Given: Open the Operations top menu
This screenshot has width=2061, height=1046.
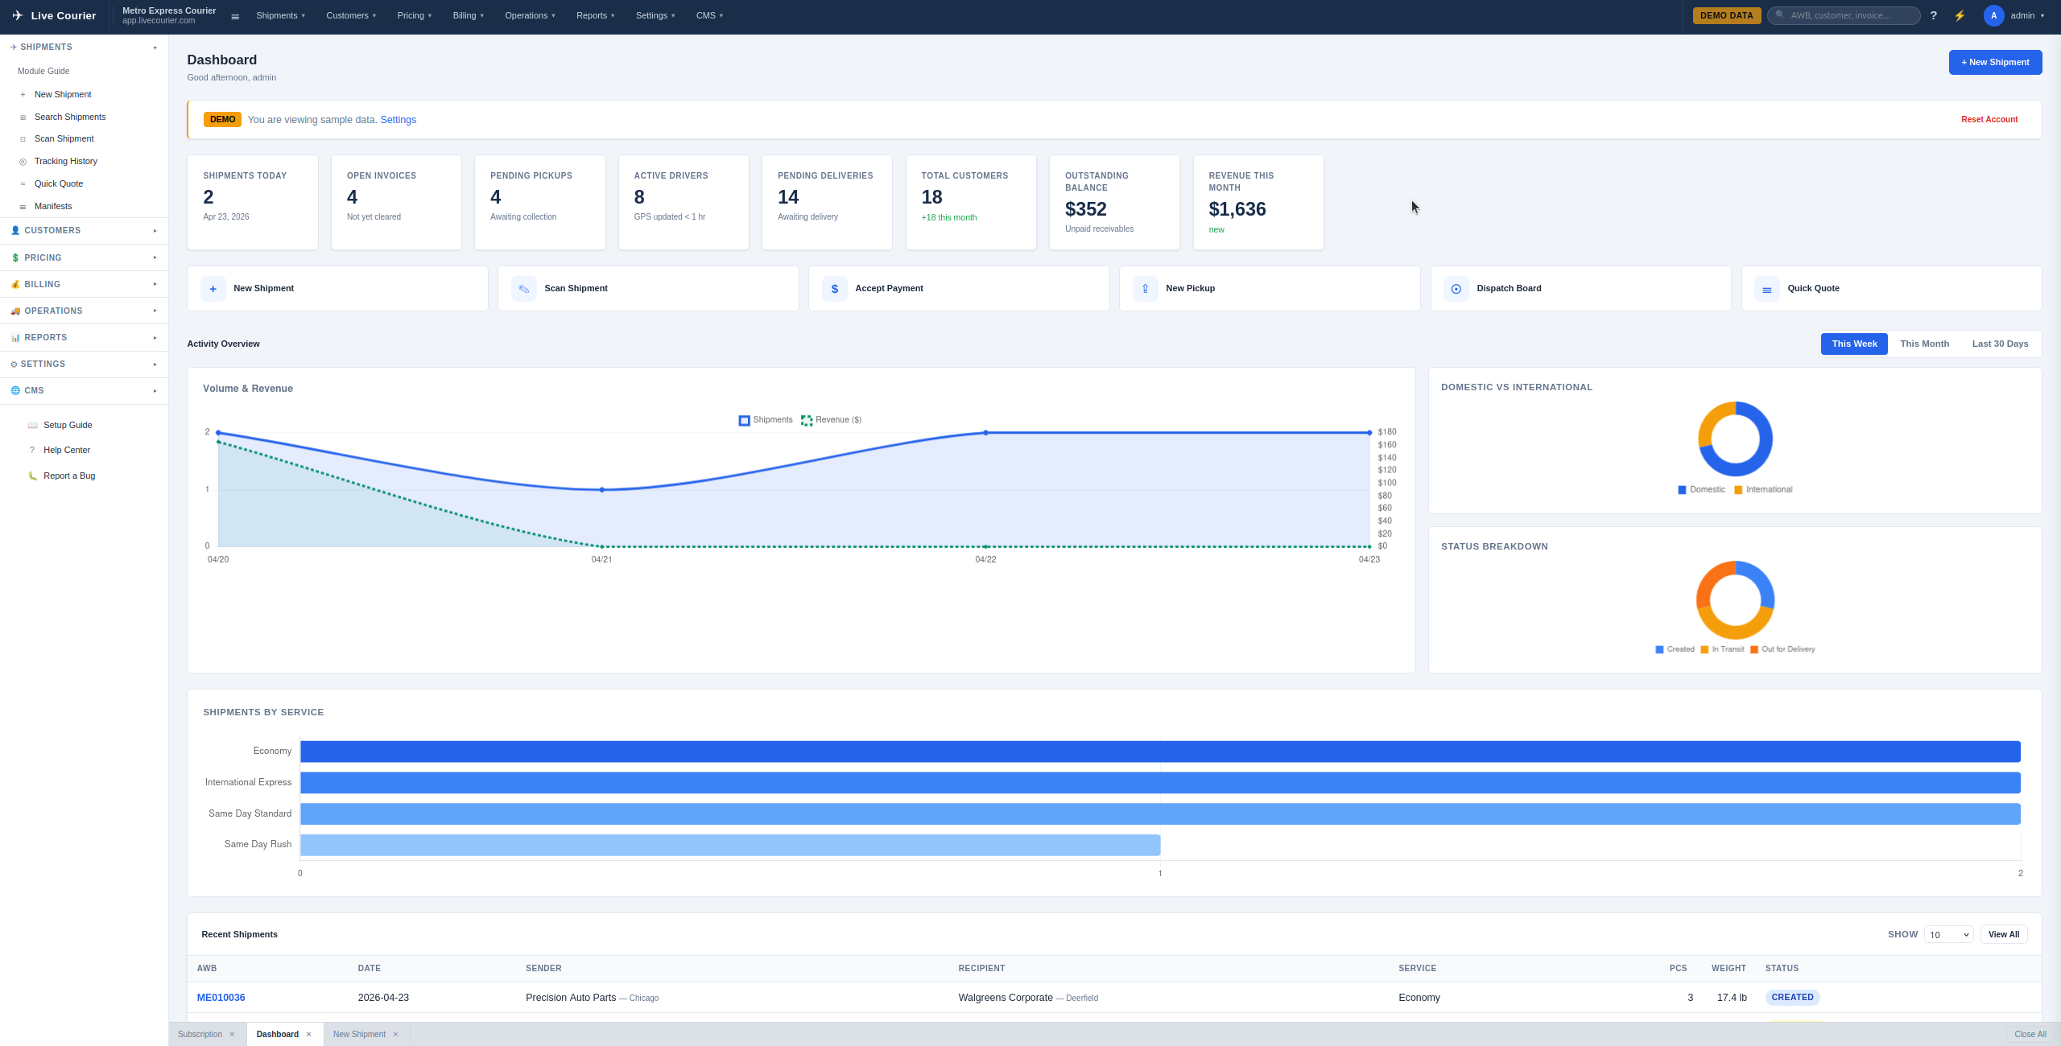Looking at the screenshot, I should pos(530,15).
